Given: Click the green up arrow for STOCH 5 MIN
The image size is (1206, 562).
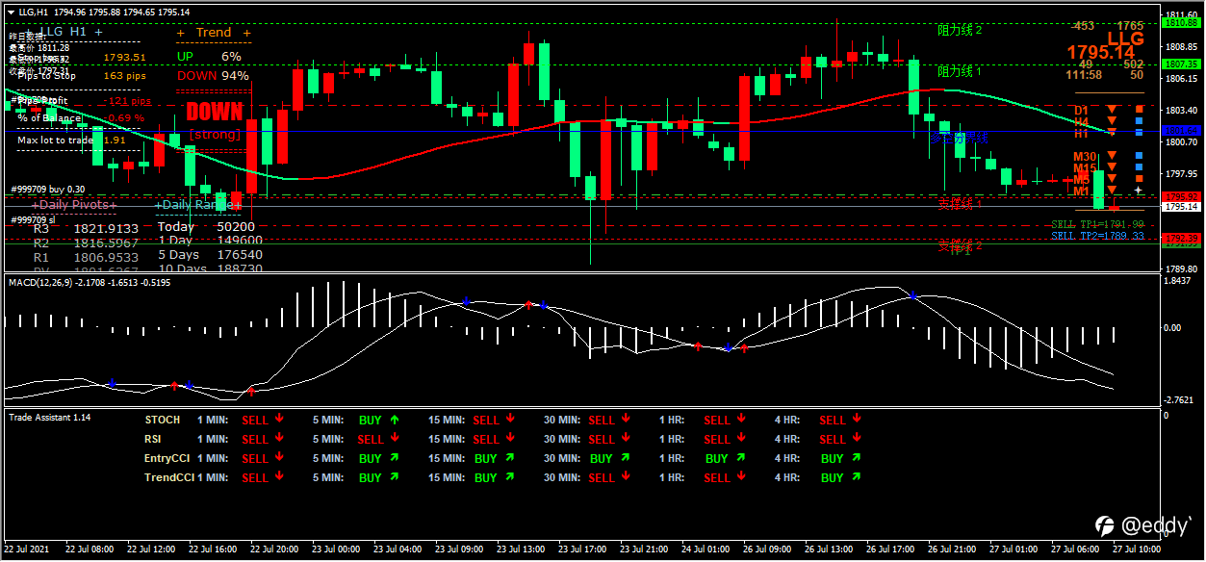Looking at the screenshot, I should 395,420.
